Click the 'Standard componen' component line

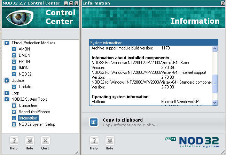[151, 82]
